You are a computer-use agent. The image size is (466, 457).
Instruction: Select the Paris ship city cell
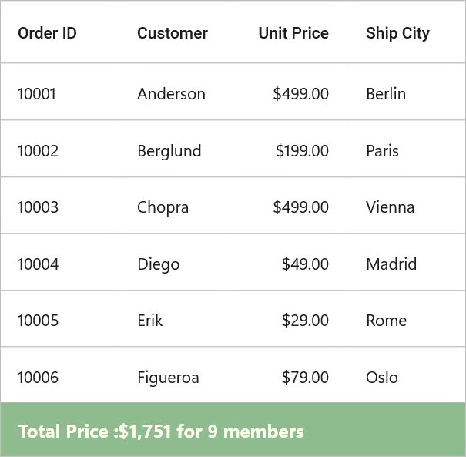point(407,149)
